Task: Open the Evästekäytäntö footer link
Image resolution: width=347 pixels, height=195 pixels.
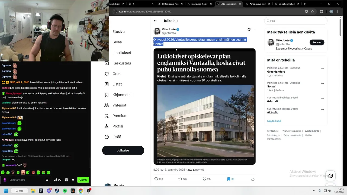Action: tap(312, 131)
